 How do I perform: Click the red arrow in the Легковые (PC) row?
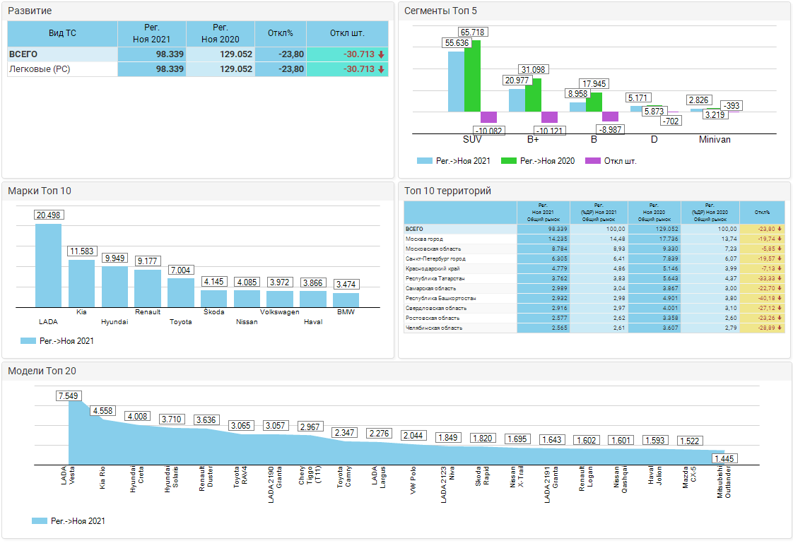[381, 69]
